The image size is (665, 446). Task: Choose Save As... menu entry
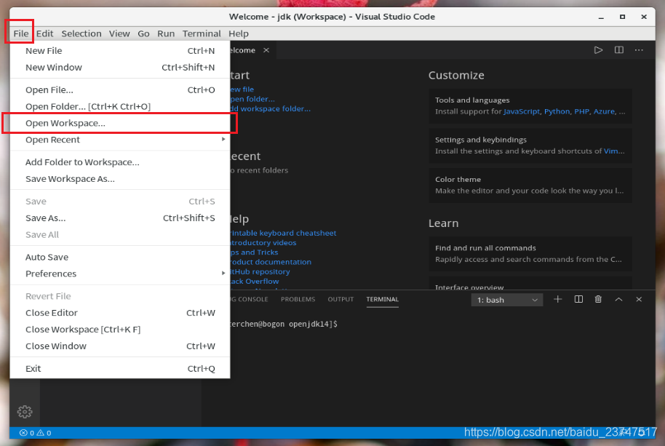(x=120, y=218)
